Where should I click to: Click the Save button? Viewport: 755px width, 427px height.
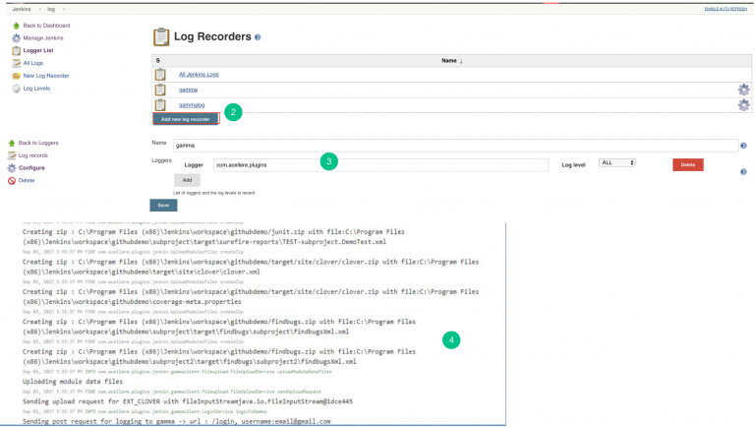163,205
